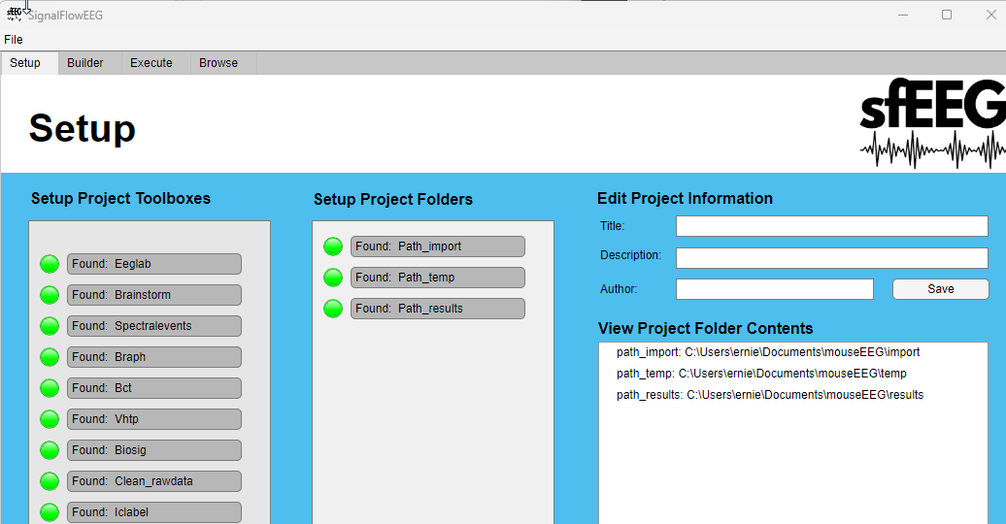Click the green lamp next to Path_import
The width and height of the screenshot is (1006, 524).
tap(333, 246)
